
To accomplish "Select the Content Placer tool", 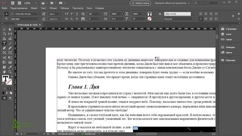I will pyautogui.click(x=10, y=39).
